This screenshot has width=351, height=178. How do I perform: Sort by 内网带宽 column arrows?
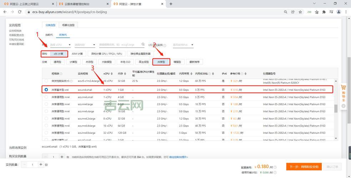tap(192, 74)
